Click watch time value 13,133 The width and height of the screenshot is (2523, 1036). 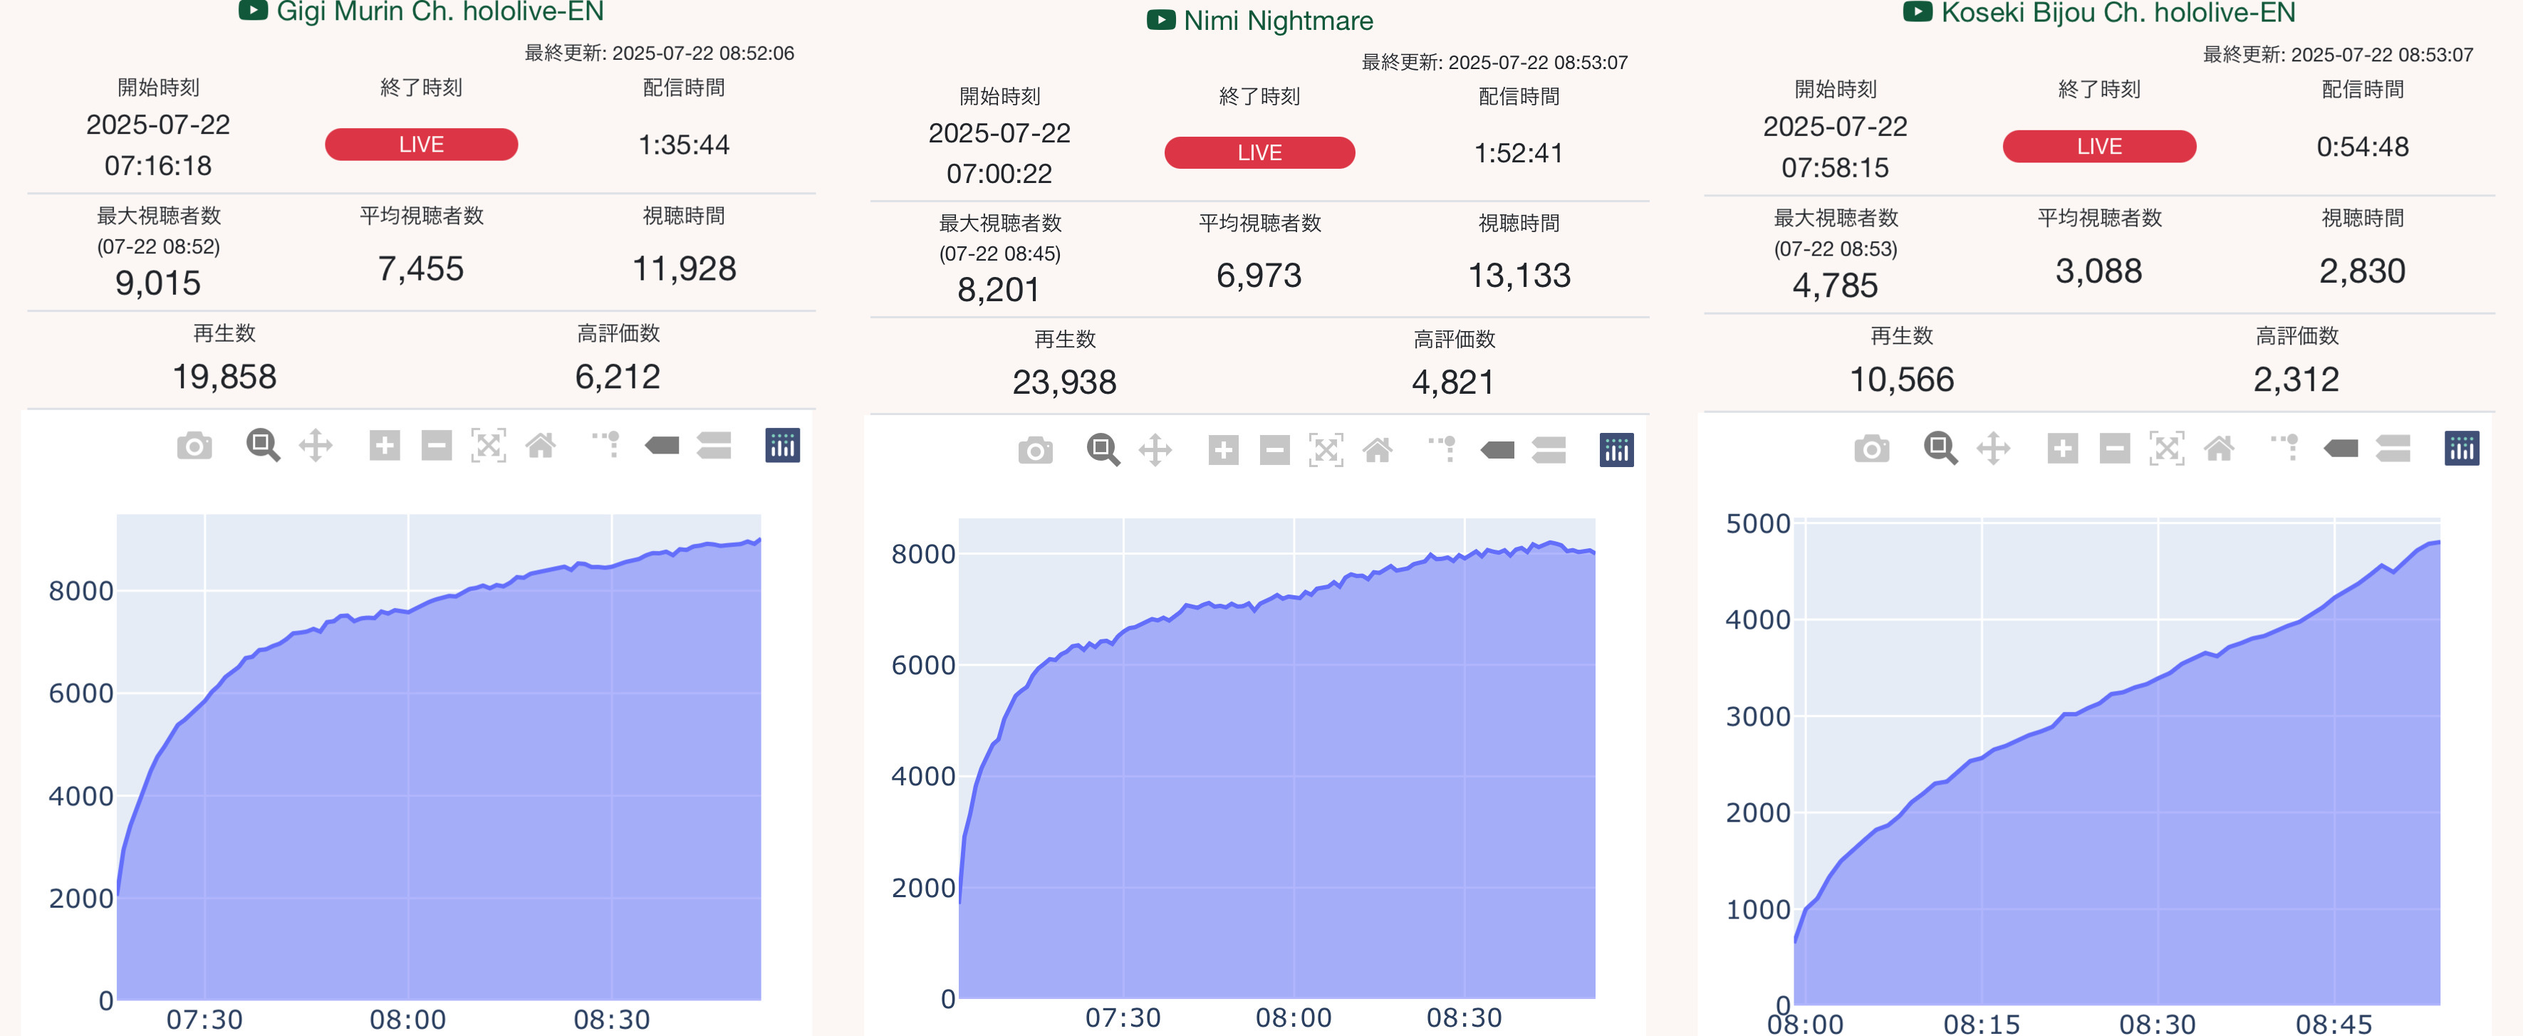pos(1519,275)
